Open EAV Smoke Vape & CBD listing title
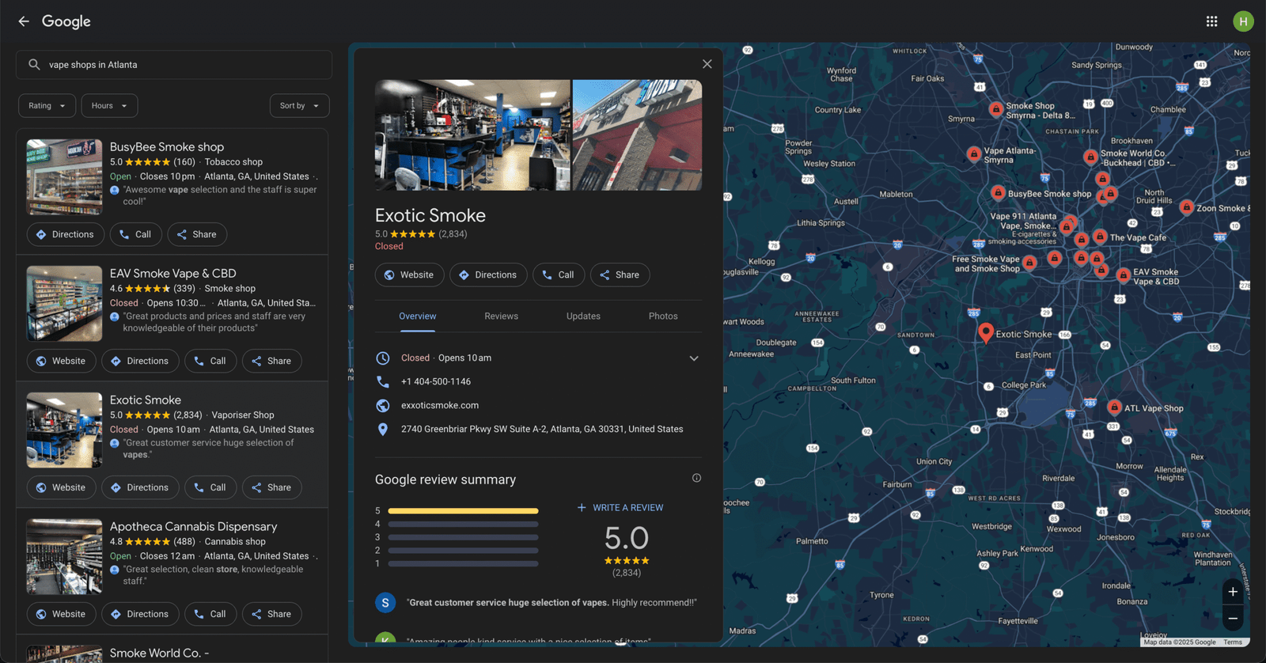 tap(172, 274)
